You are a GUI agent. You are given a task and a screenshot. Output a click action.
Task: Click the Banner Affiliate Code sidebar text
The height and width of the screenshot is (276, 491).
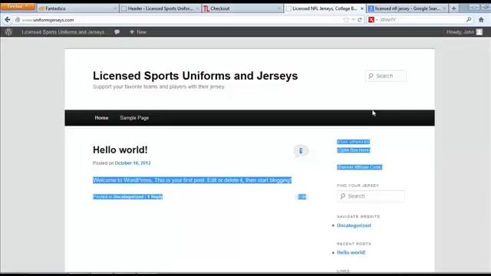[360, 167]
